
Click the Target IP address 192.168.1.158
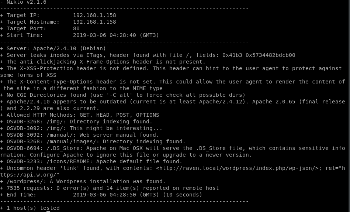coord(94,15)
